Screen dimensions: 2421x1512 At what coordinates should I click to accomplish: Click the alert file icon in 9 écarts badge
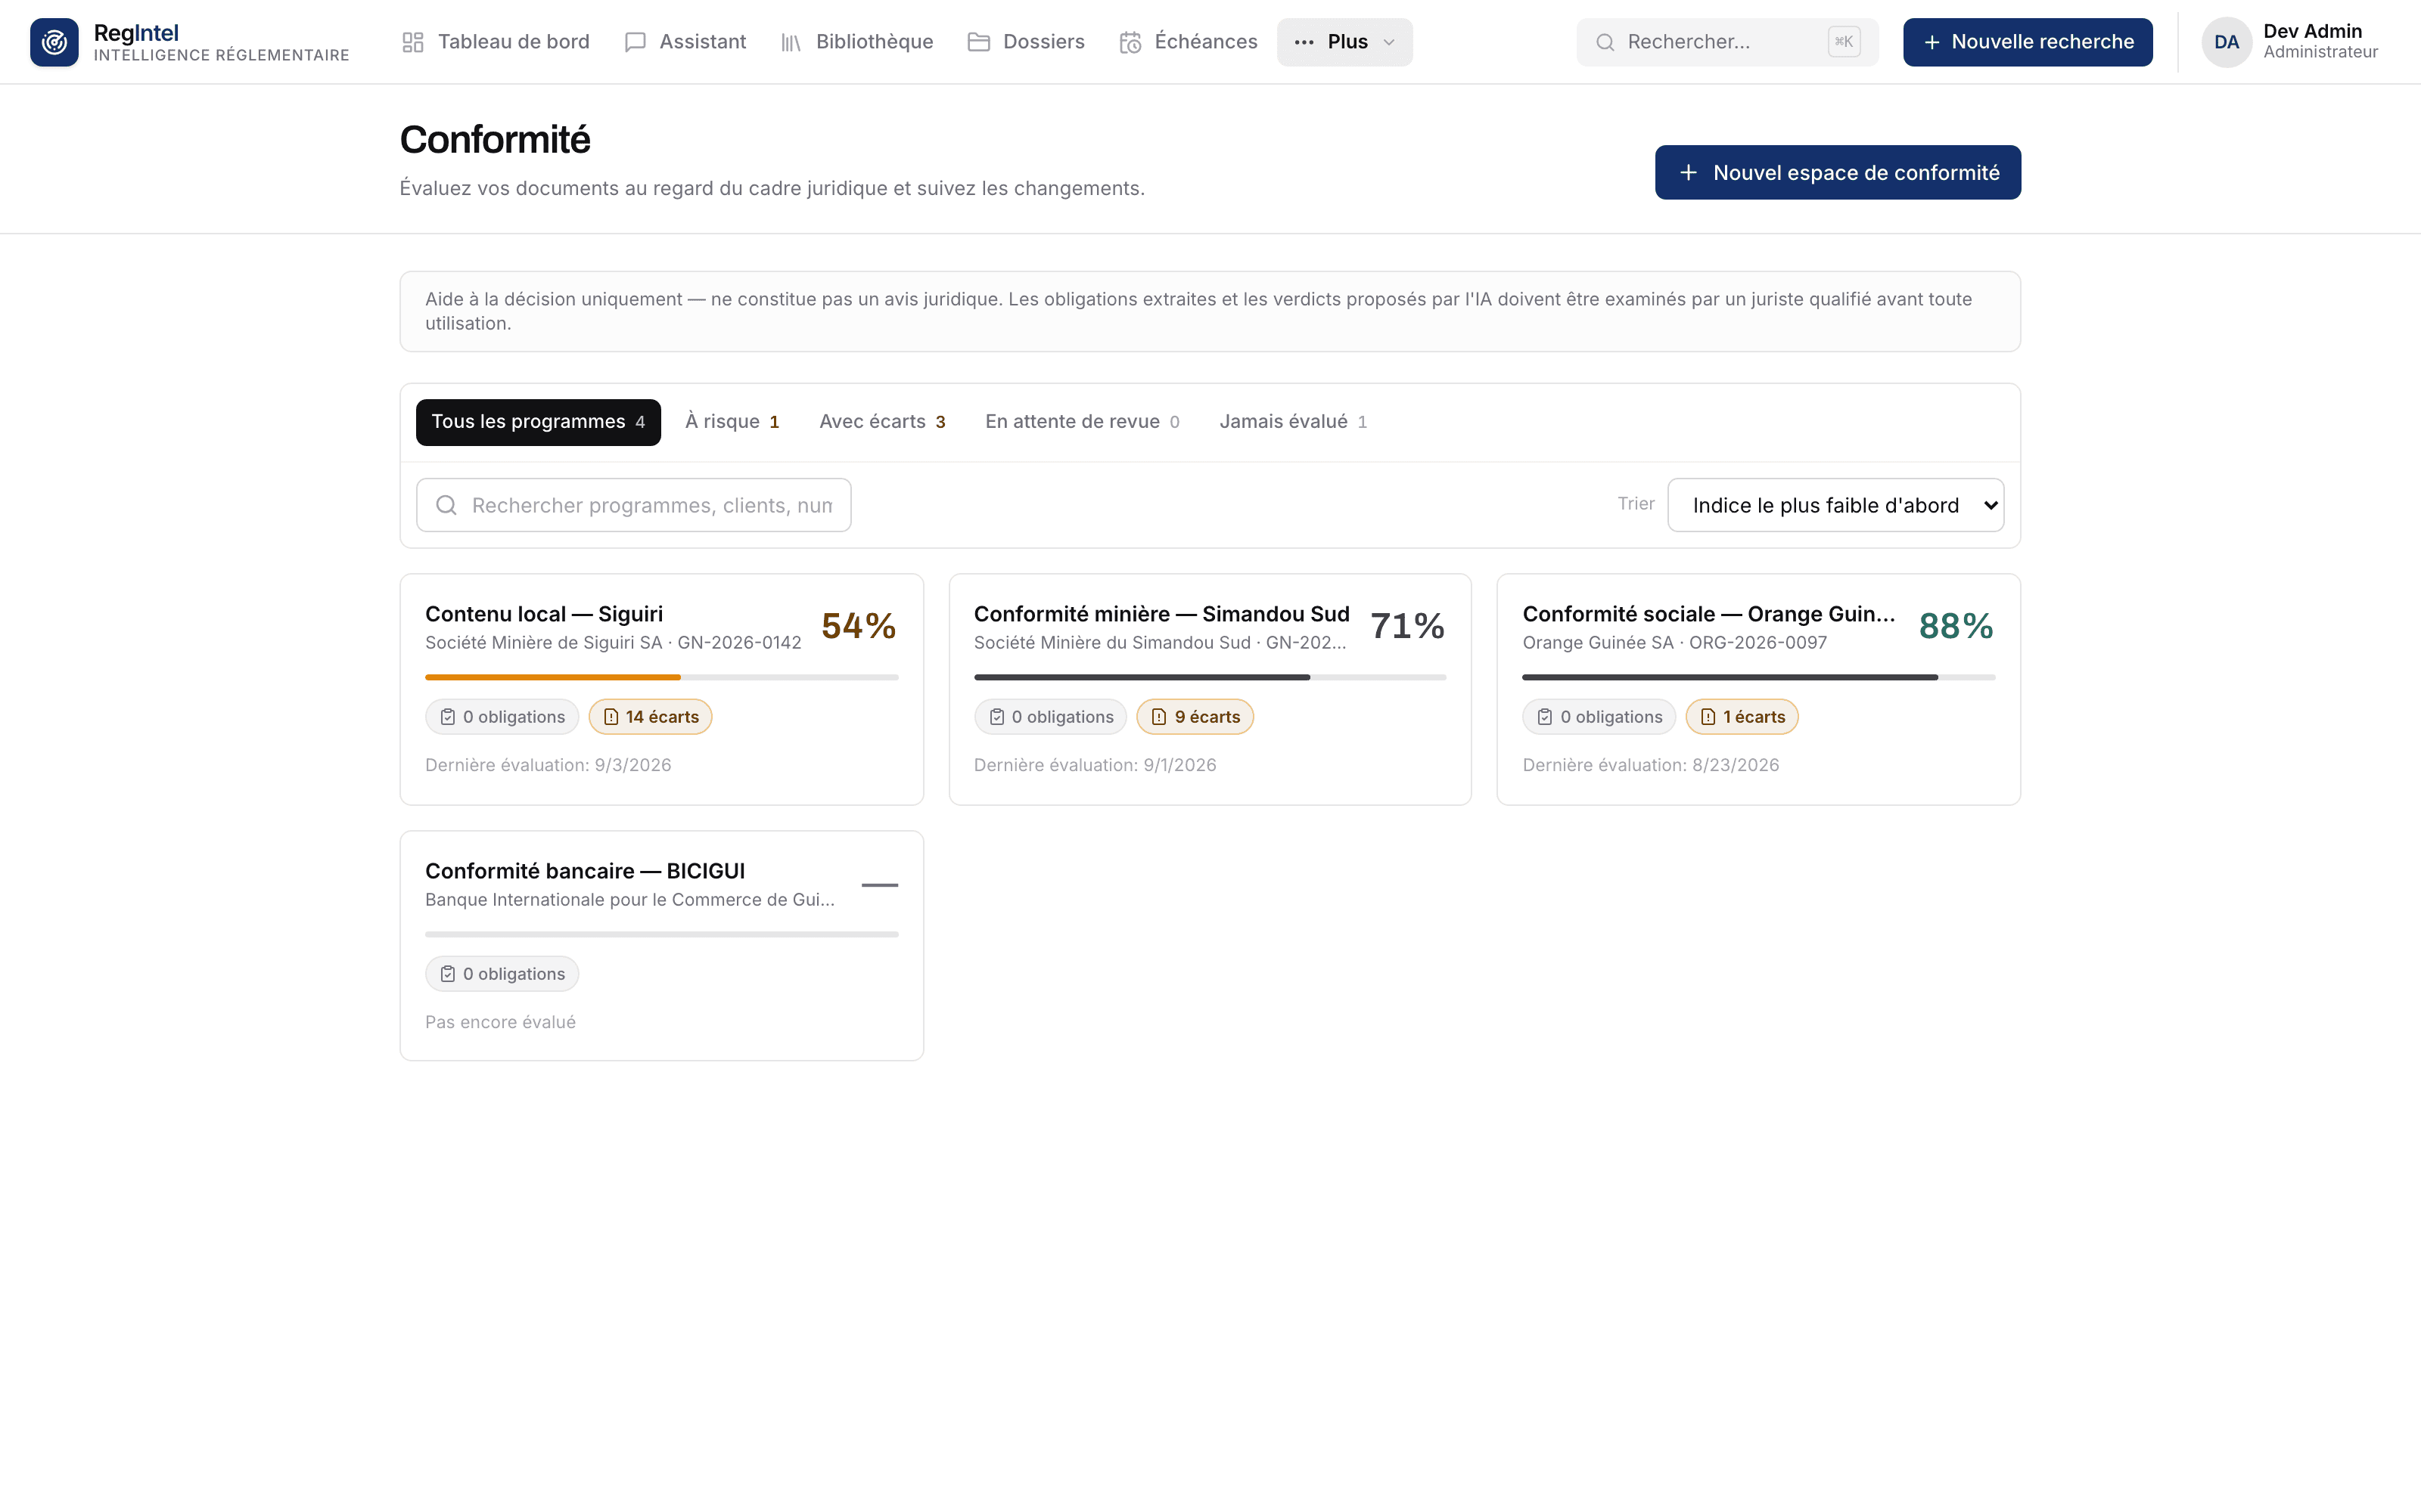click(x=1158, y=717)
